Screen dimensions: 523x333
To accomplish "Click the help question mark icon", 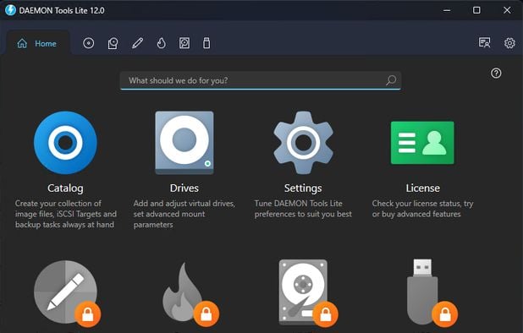I will coord(496,74).
